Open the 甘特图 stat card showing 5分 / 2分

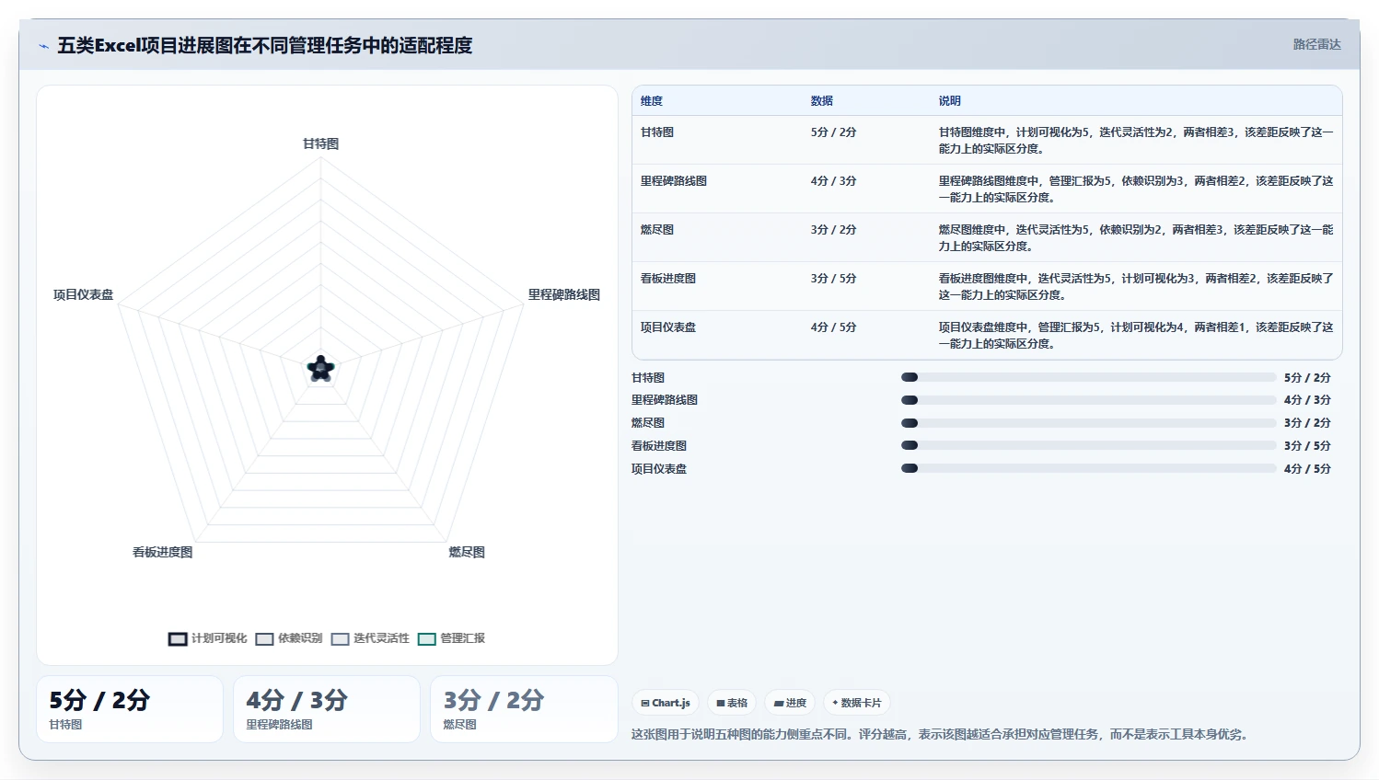click(x=130, y=709)
